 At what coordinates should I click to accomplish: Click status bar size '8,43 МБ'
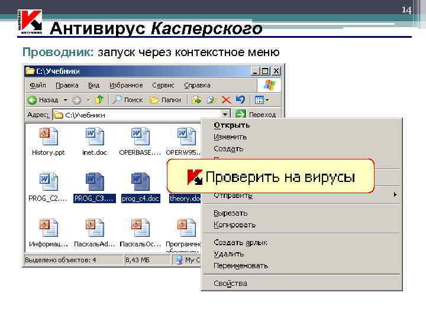137,260
